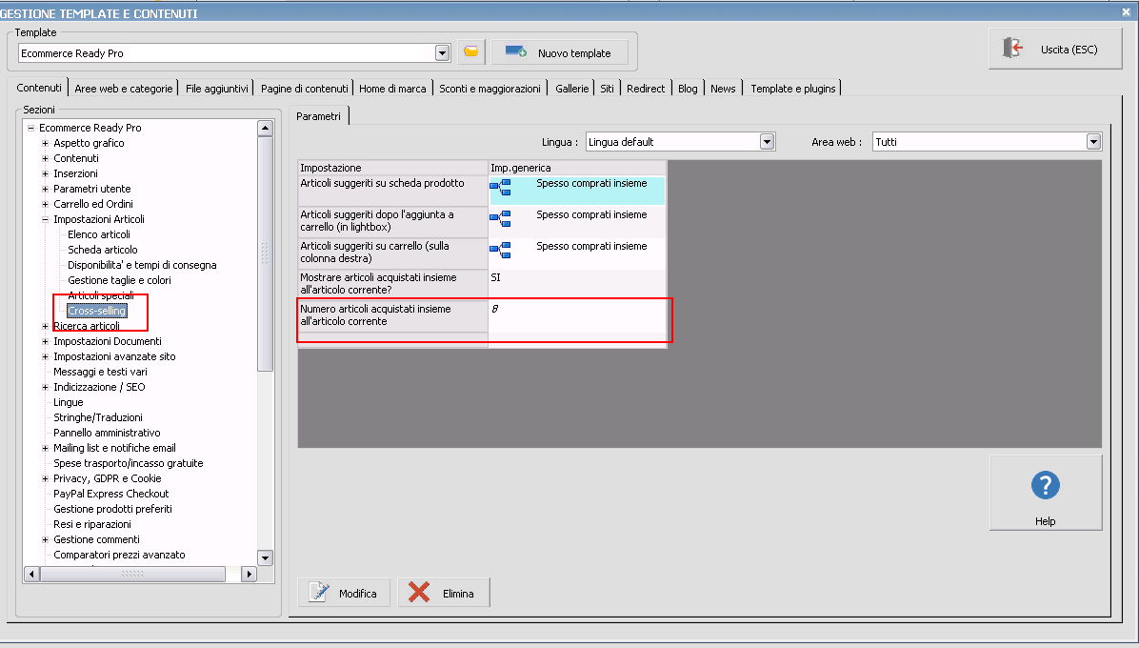Screen dimensions: 1139x648
Task: Select Stringhe/Traduzioni item
Action: point(98,417)
